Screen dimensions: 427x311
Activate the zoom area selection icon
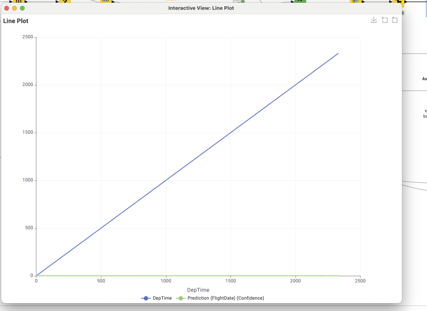tap(384, 20)
